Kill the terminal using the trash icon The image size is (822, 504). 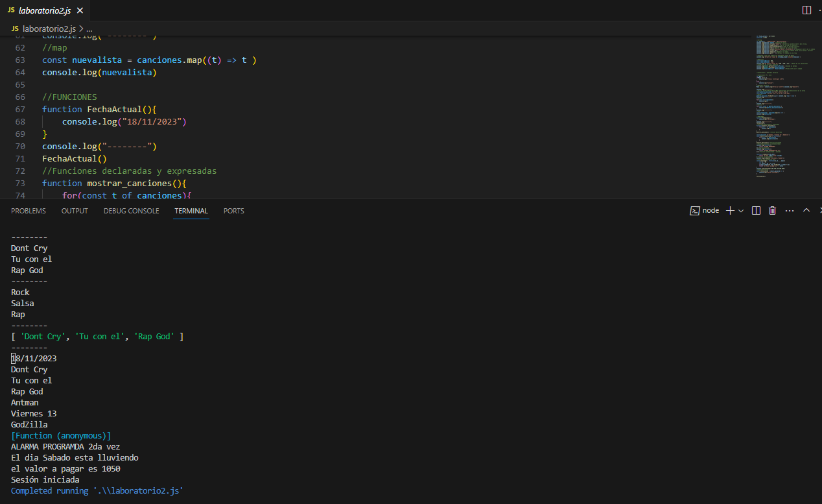click(x=771, y=210)
